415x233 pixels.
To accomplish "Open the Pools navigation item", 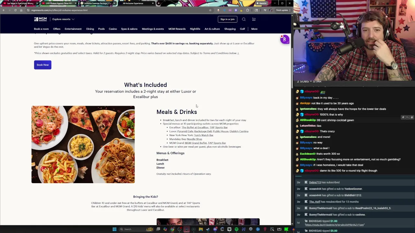I will (x=101, y=29).
